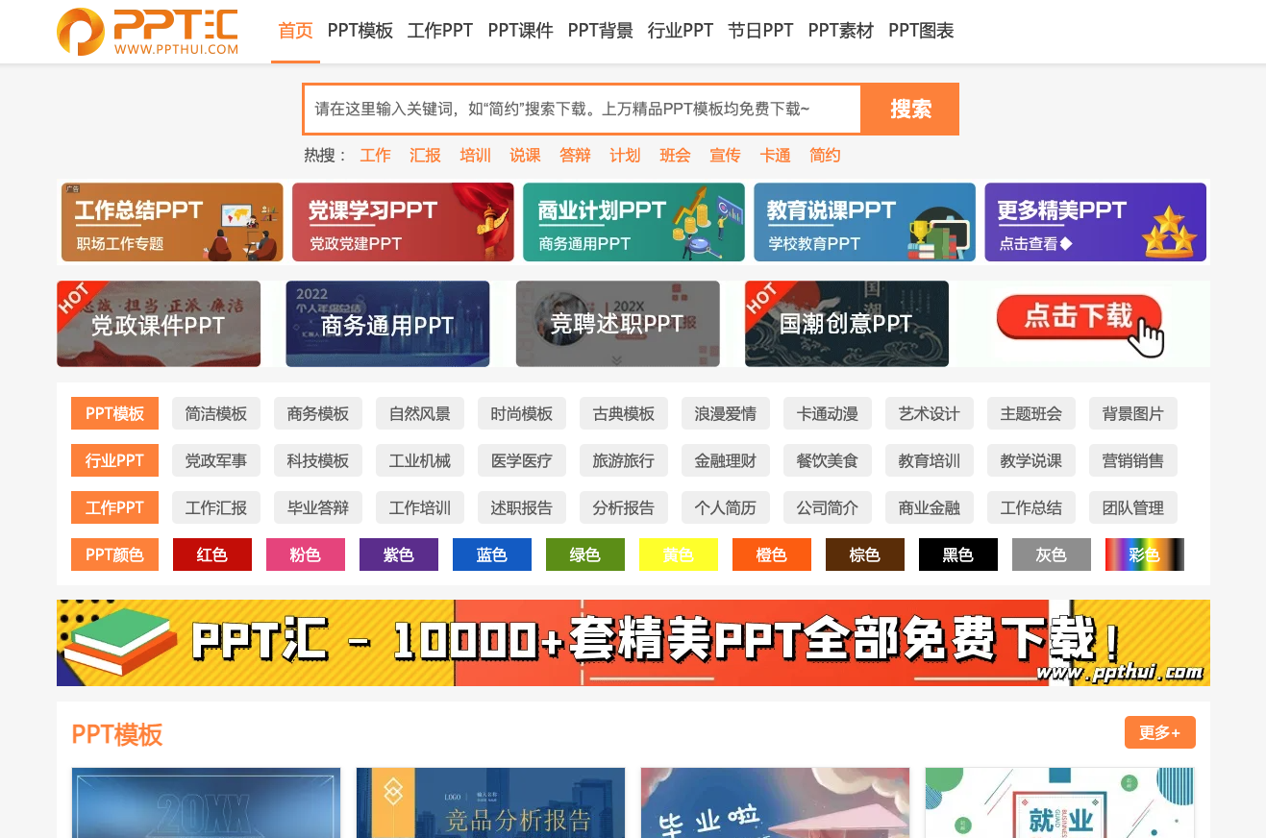Click the PPT颜色 label
Image resolution: width=1266 pixels, height=838 pixels.
(114, 555)
